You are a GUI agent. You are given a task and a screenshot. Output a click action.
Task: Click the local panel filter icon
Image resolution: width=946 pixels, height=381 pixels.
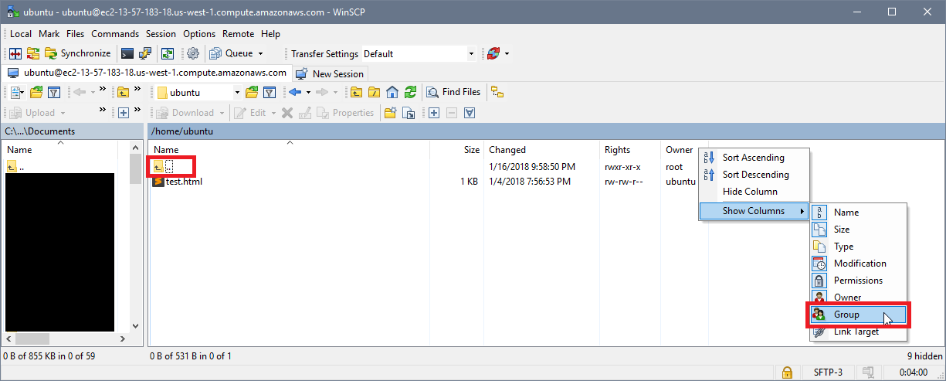pyautogui.click(x=54, y=92)
